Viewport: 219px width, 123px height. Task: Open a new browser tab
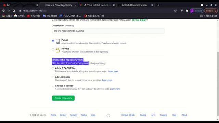(158, 5)
